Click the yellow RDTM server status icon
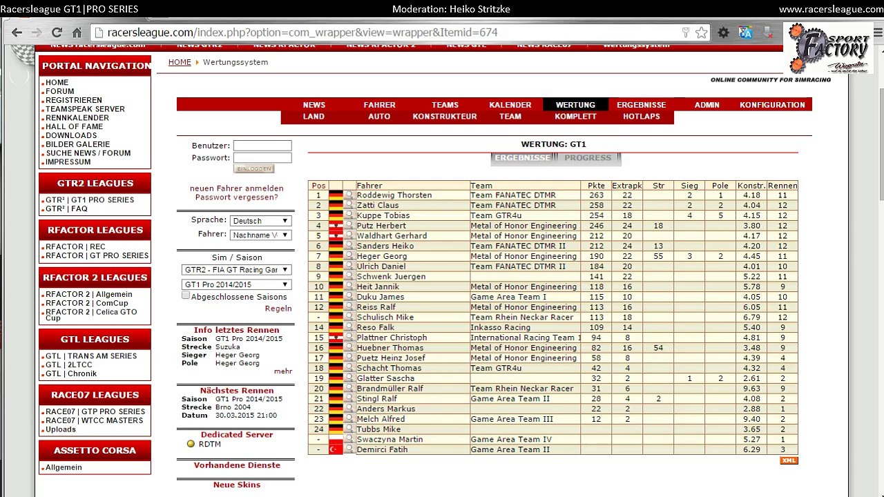The width and height of the screenshot is (884, 497). 191,444
